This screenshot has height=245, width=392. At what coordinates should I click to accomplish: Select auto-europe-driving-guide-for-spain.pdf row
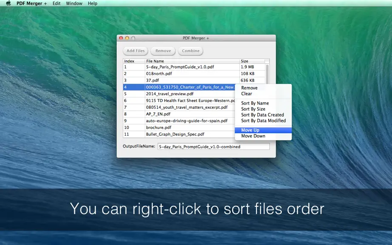(179, 121)
